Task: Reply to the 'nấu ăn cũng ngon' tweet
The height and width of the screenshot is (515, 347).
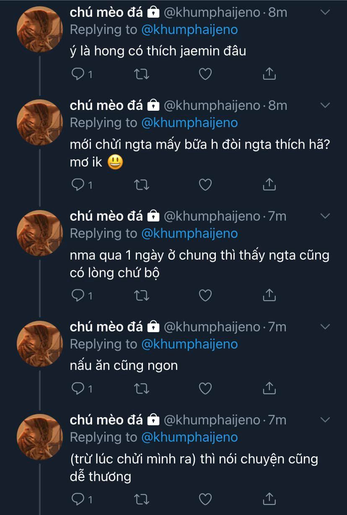Action: [78, 389]
